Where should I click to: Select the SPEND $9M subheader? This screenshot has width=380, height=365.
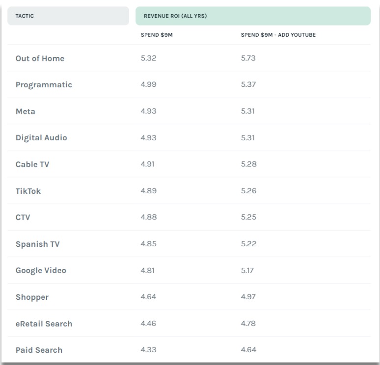point(157,35)
